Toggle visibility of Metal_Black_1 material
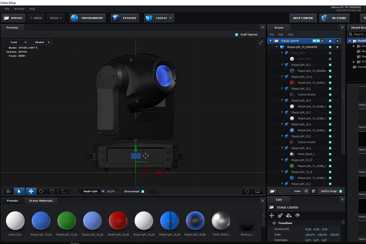Screen dimensions: 366x244 [x=330, y=154]
